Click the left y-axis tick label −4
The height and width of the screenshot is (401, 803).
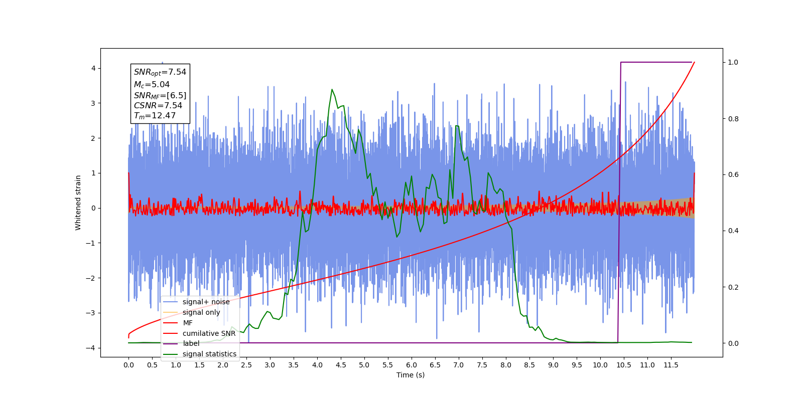pos(91,348)
